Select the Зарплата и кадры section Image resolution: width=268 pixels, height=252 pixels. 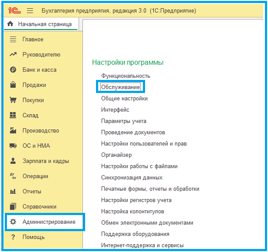[x=46, y=161]
